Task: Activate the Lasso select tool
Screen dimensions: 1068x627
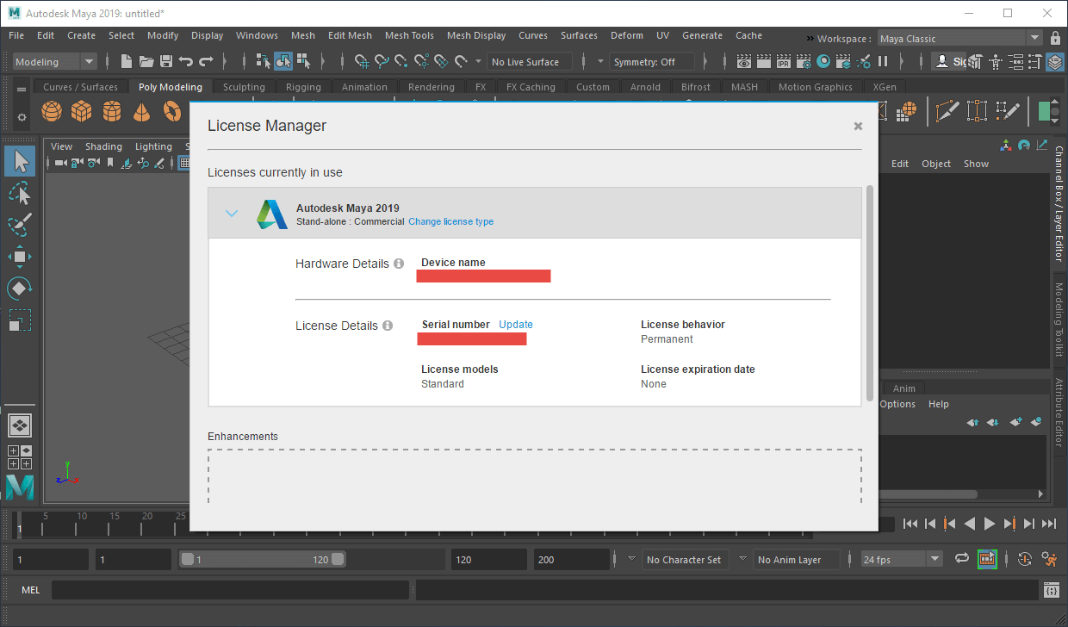Action: point(19,193)
